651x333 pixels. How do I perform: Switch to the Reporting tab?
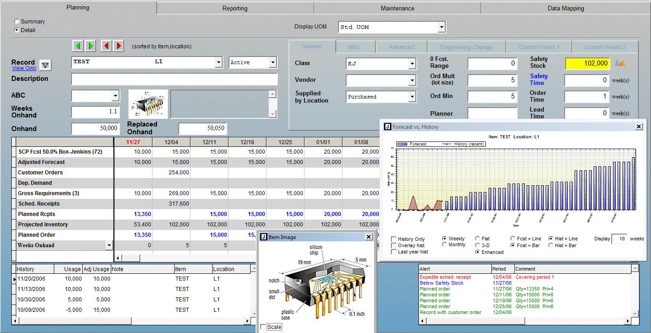(x=235, y=8)
